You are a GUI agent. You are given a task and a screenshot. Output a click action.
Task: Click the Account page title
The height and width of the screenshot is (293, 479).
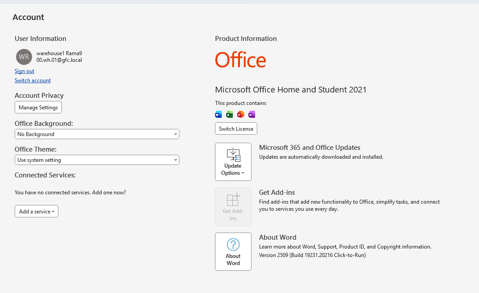point(28,17)
